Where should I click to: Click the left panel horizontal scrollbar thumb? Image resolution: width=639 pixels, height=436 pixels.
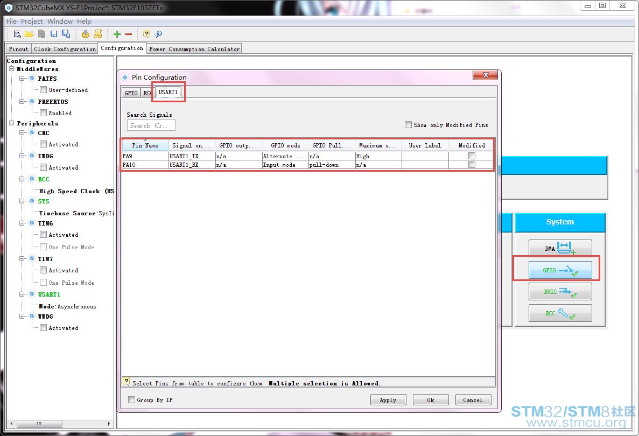coord(39,424)
